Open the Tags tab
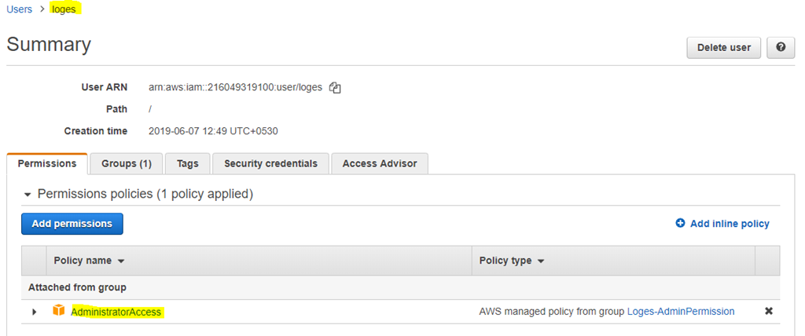 click(x=187, y=163)
